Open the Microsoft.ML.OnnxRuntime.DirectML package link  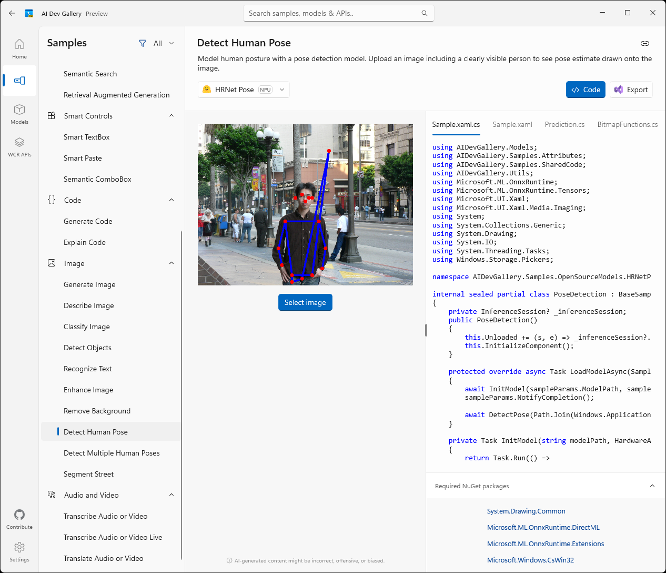[x=543, y=527]
